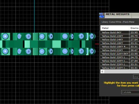Sort by the Metal column header
The image size is (139, 104).
click(x=115, y=28)
